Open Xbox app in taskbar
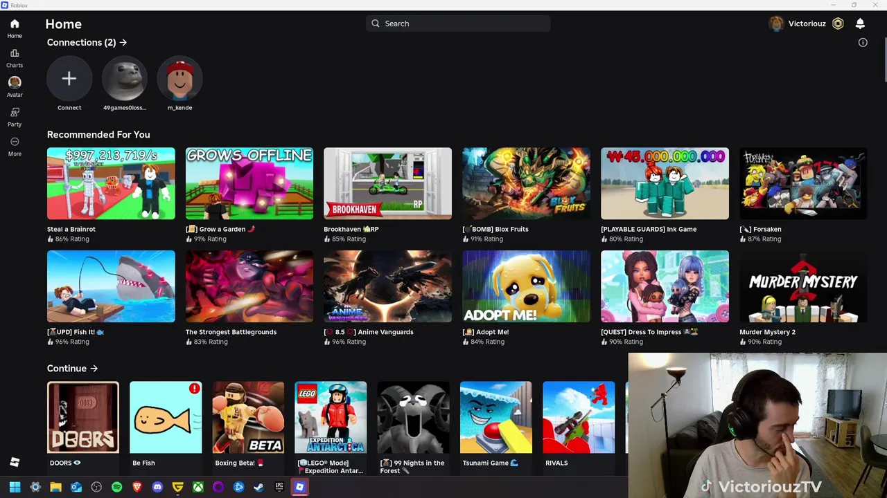The image size is (887, 498). tap(198, 487)
